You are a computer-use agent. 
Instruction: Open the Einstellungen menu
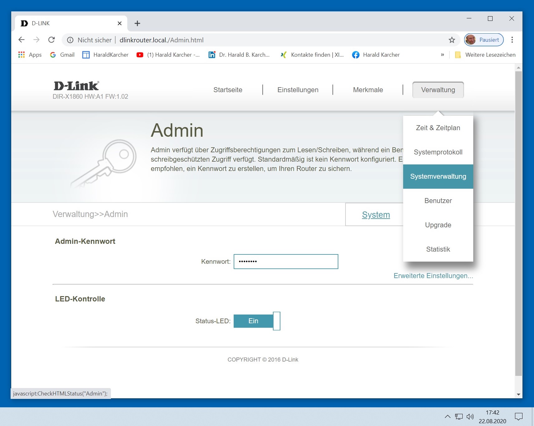pos(298,90)
